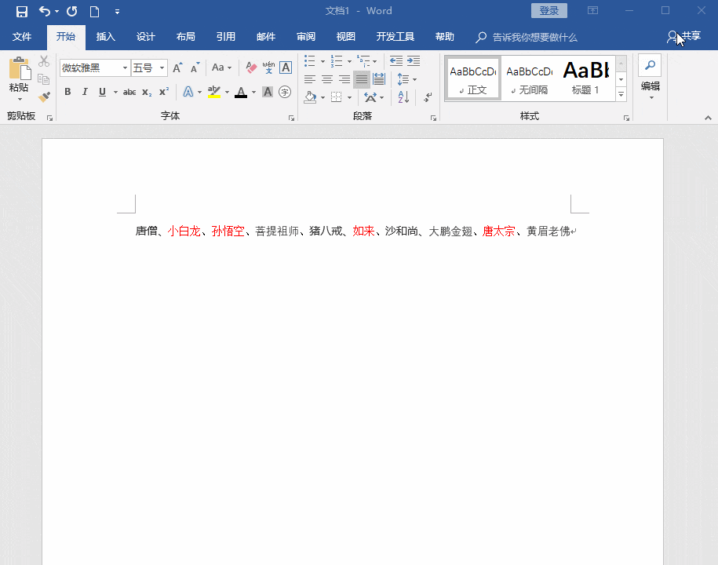Click the Show paragraph marks icon
This screenshot has width=718, height=565.
428,97
